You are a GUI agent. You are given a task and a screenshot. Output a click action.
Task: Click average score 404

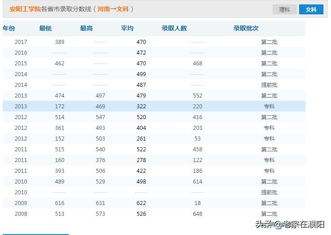click(141, 128)
